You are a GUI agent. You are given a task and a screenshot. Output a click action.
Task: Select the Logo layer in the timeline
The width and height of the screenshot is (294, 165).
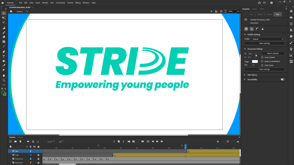click(x=17, y=155)
